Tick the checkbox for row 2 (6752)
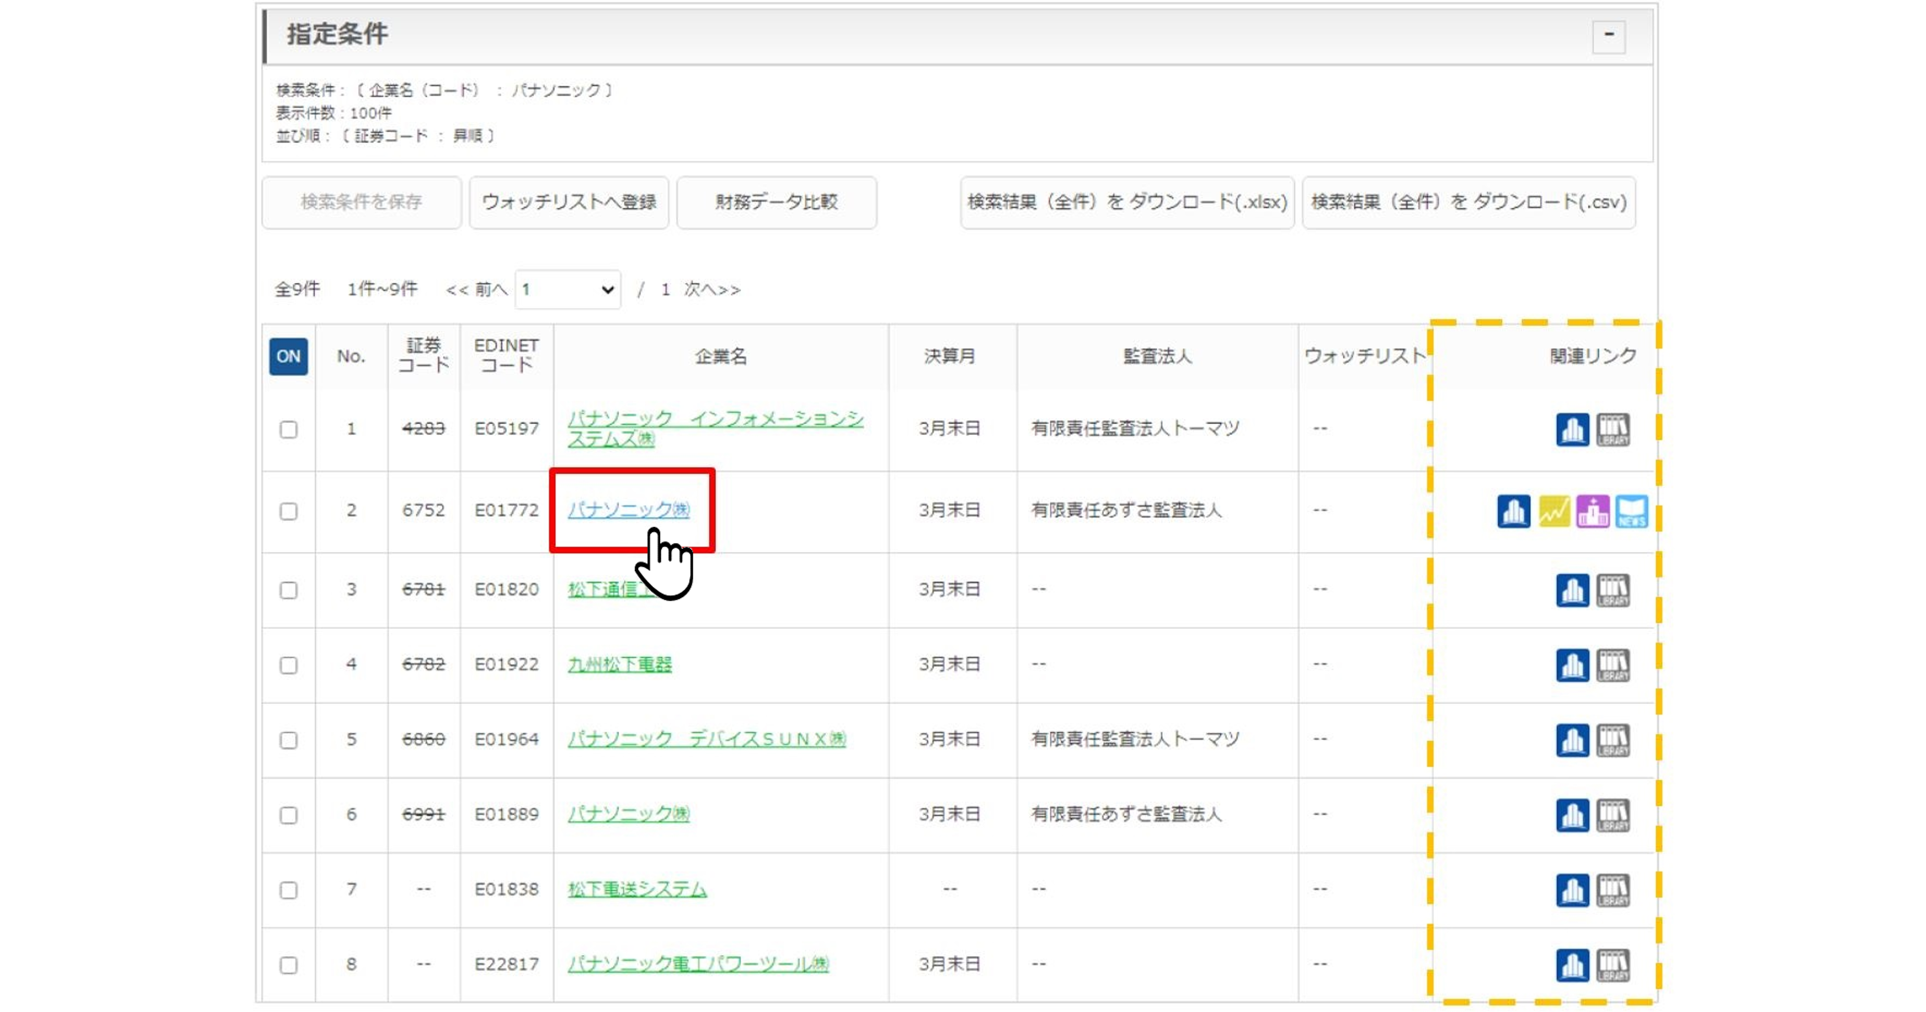The image size is (1926, 1012). pyautogui.click(x=288, y=511)
